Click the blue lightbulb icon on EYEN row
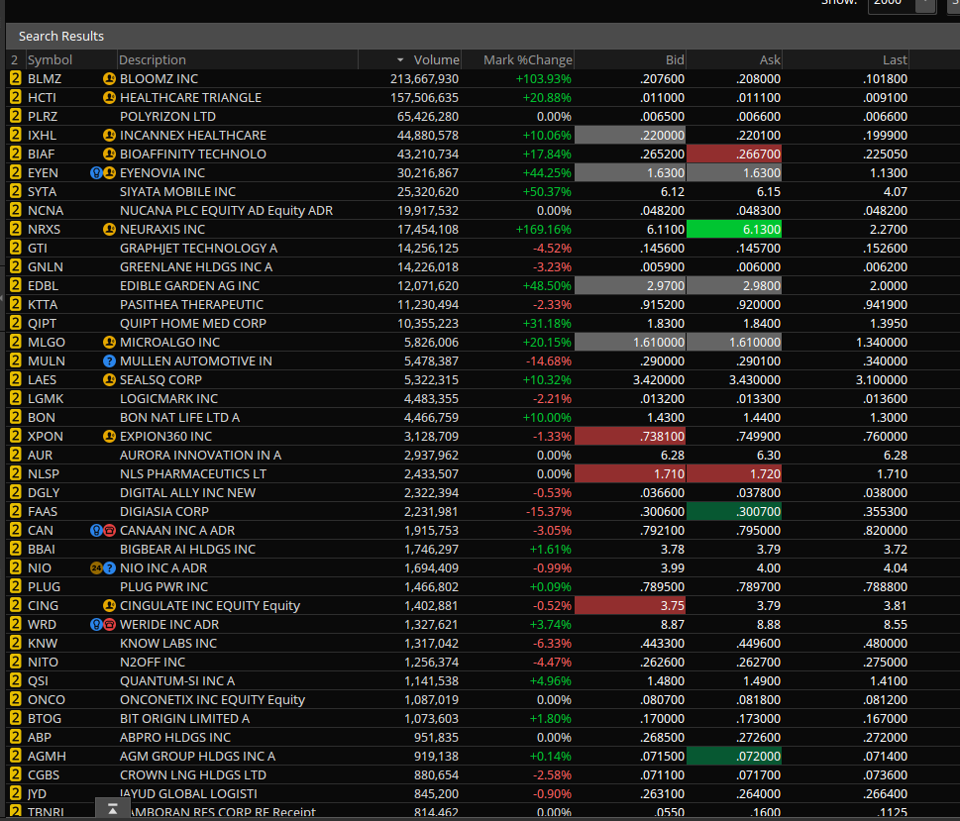The image size is (960, 821). 96,172
